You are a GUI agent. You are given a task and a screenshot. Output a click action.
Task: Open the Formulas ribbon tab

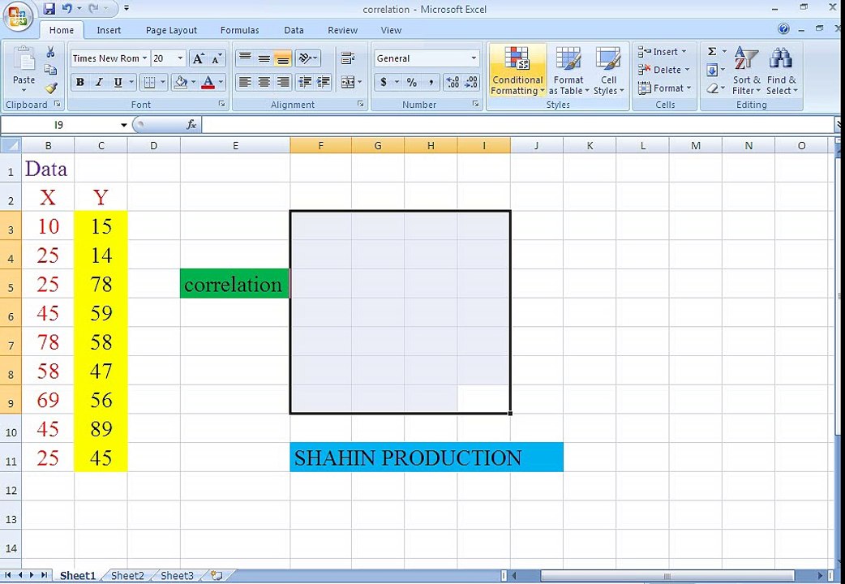pyautogui.click(x=239, y=30)
